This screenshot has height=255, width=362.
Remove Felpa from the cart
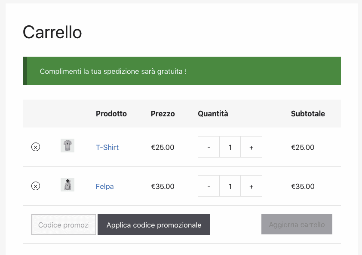[36, 186]
